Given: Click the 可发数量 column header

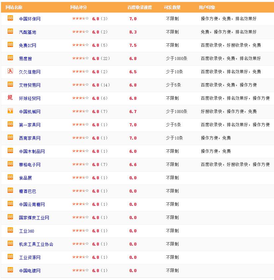Looking at the screenshot, I should [172, 7].
